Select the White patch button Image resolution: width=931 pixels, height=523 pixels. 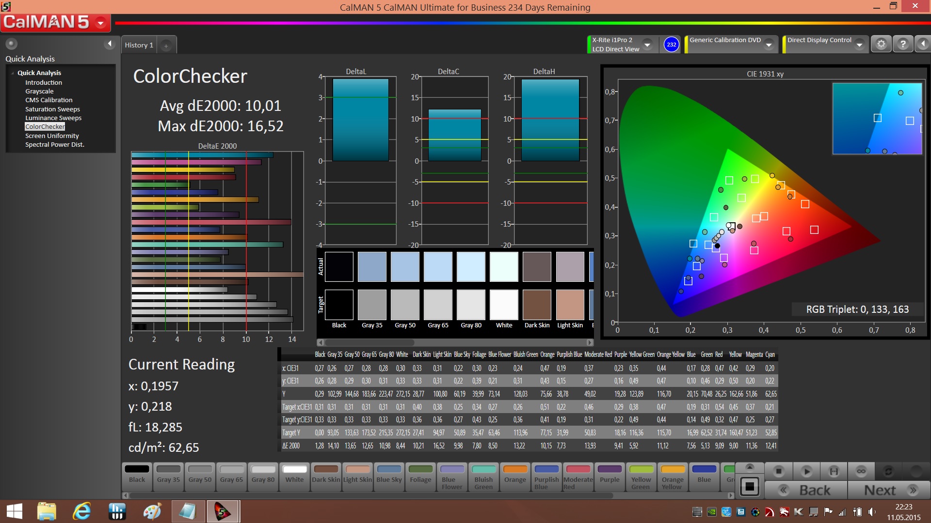pyautogui.click(x=294, y=477)
